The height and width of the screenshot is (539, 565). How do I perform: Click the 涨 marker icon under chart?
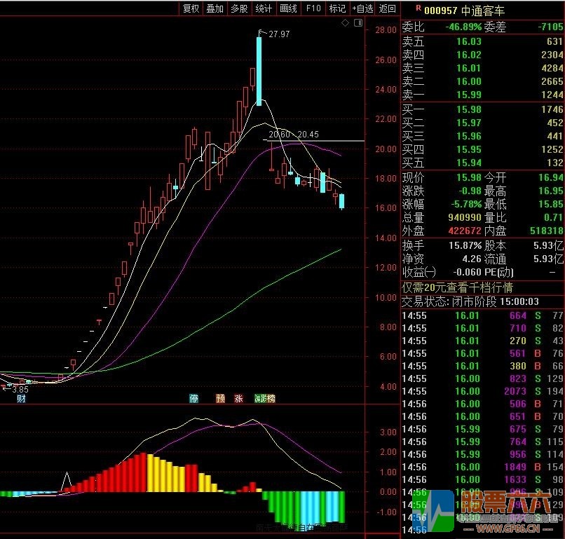point(238,399)
